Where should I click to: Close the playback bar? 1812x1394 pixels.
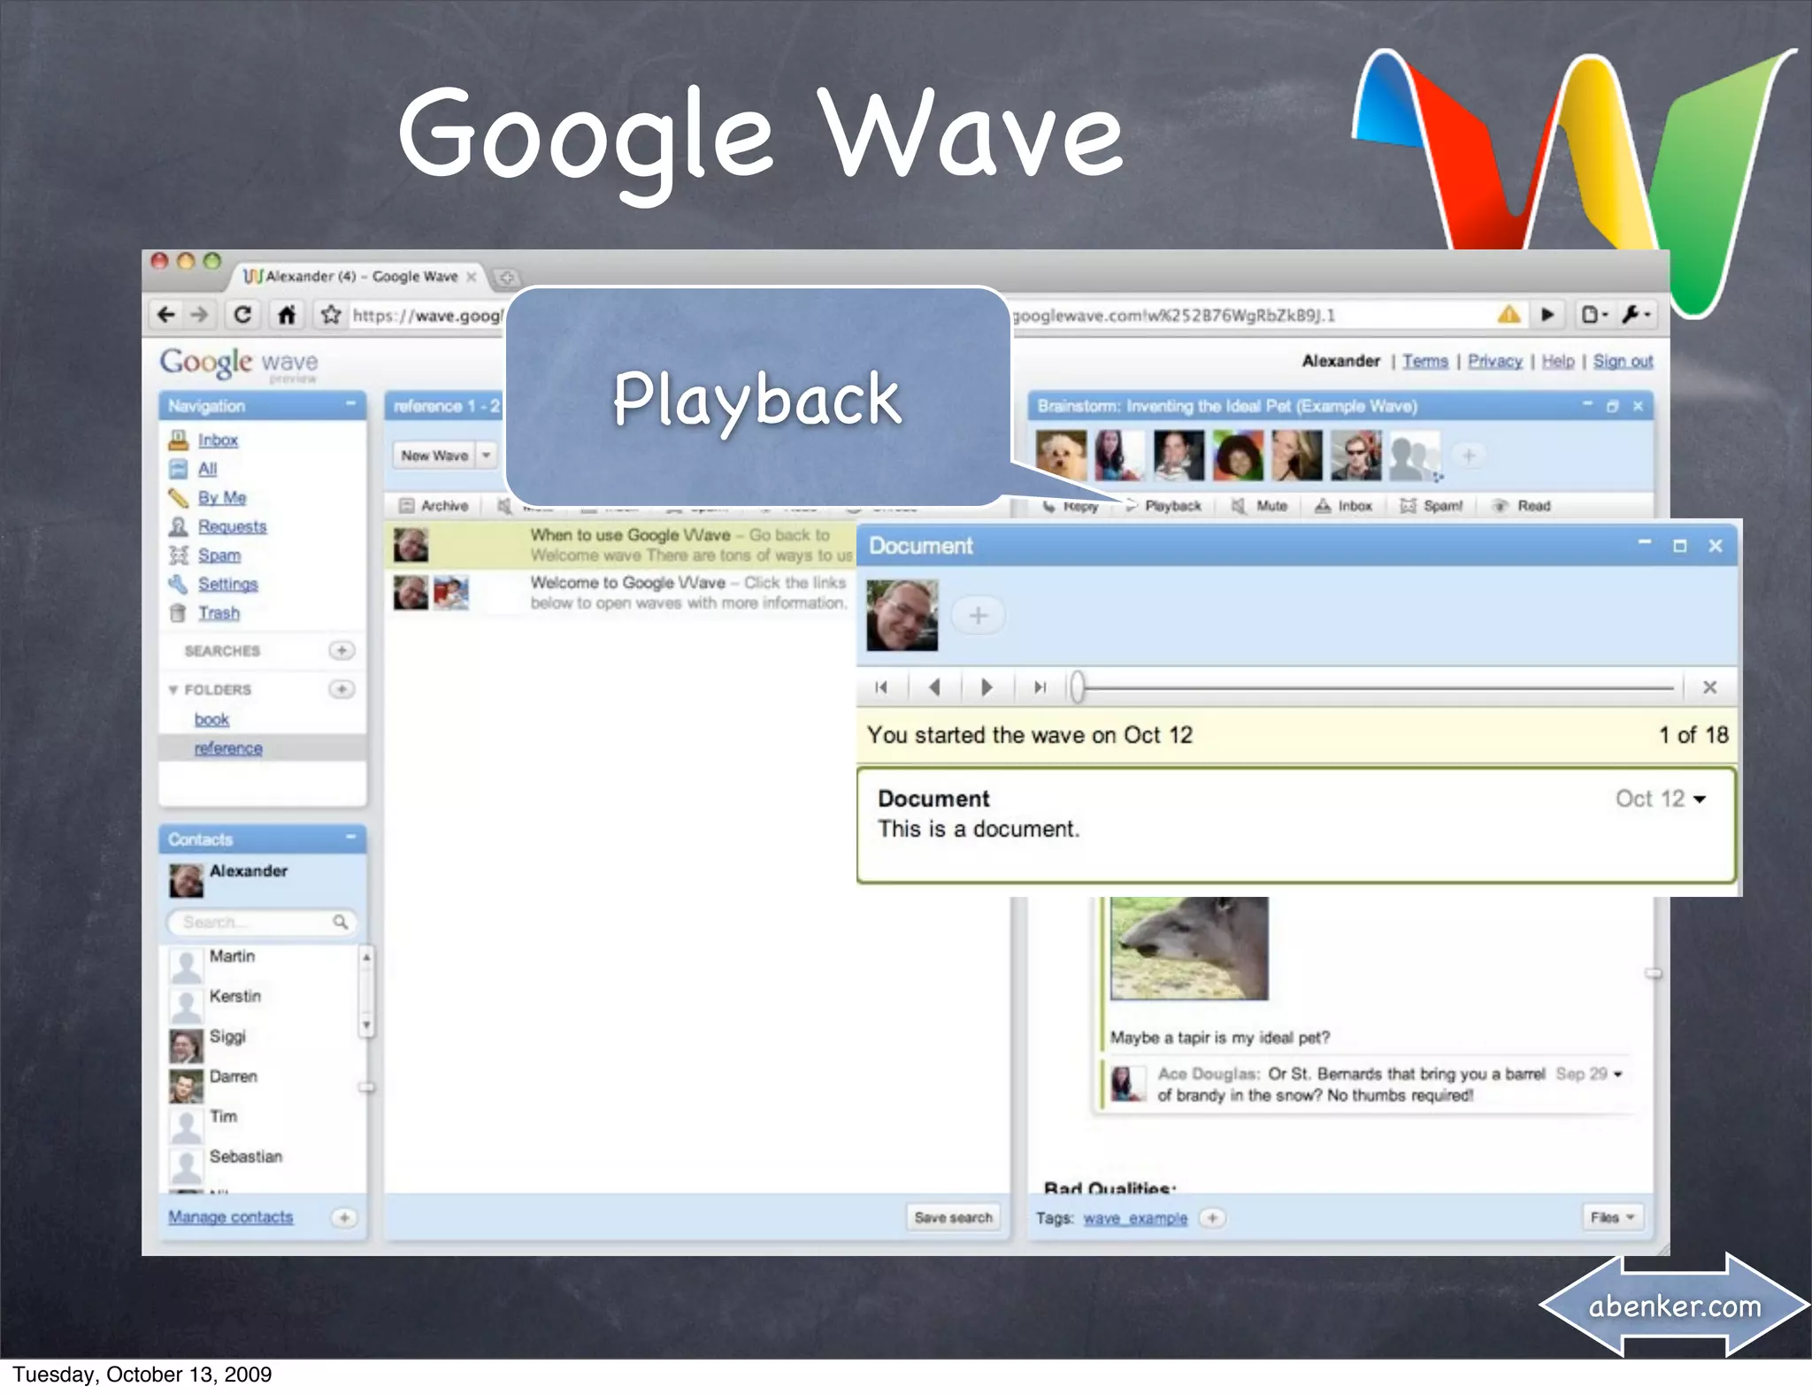pos(1709,687)
